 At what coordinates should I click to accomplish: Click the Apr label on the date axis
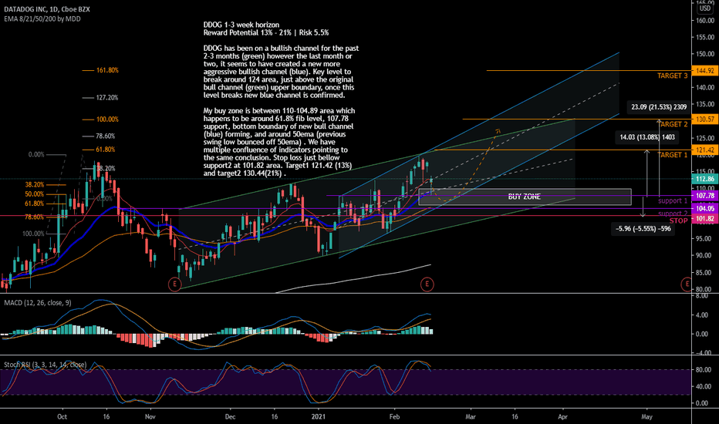click(x=562, y=416)
